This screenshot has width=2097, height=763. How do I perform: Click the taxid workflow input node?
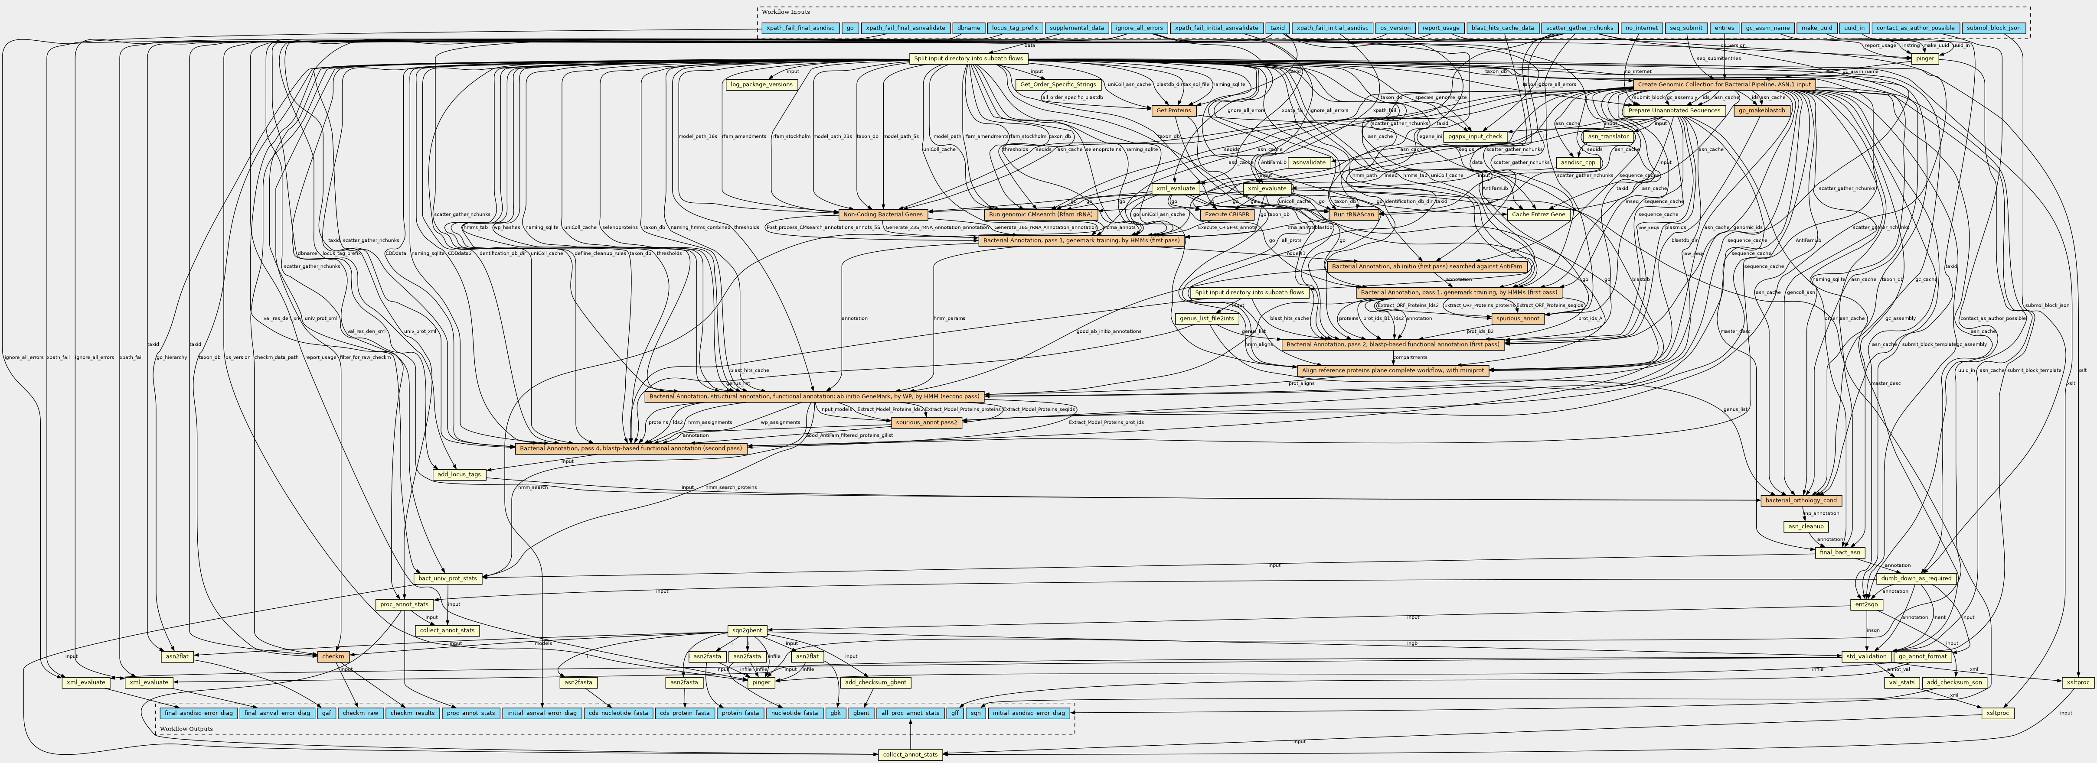[1277, 28]
